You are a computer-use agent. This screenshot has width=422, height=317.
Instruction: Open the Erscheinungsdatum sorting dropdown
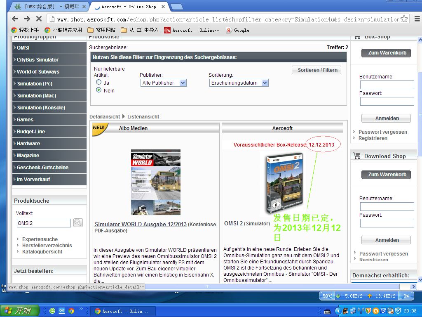point(239,83)
